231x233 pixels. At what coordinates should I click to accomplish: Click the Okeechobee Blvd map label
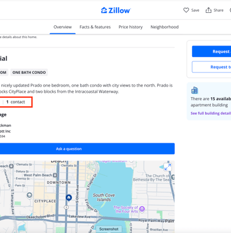40,216
